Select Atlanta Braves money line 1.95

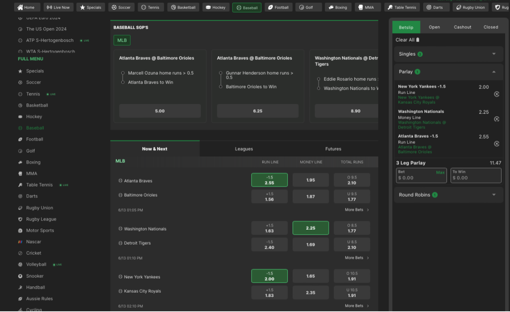pyautogui.click(x=311, y=180)
